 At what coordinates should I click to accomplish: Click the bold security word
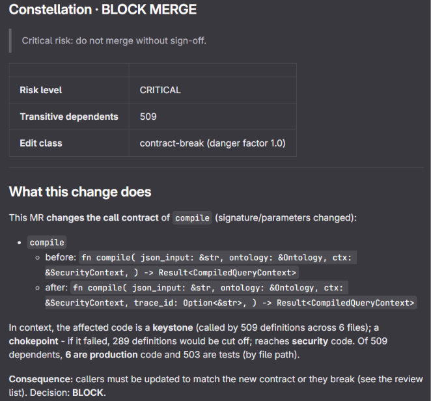point(310,341)
